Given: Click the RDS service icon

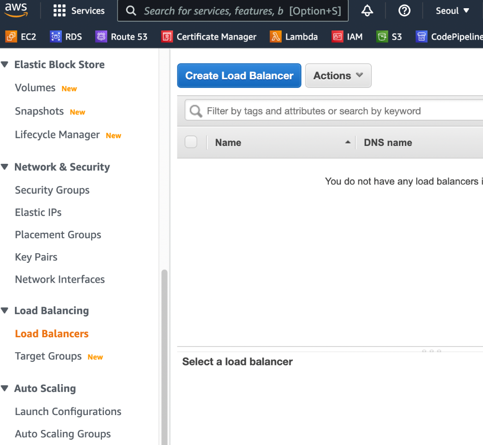Looking at the screenshot, I should click(56, 37).
